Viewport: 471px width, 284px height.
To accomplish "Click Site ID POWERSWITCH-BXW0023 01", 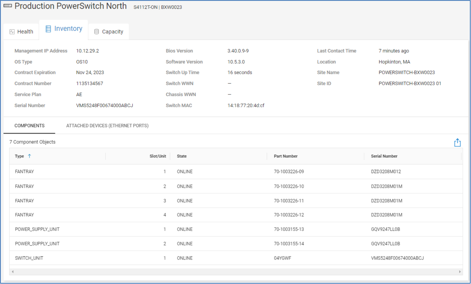I will [410, 83].
